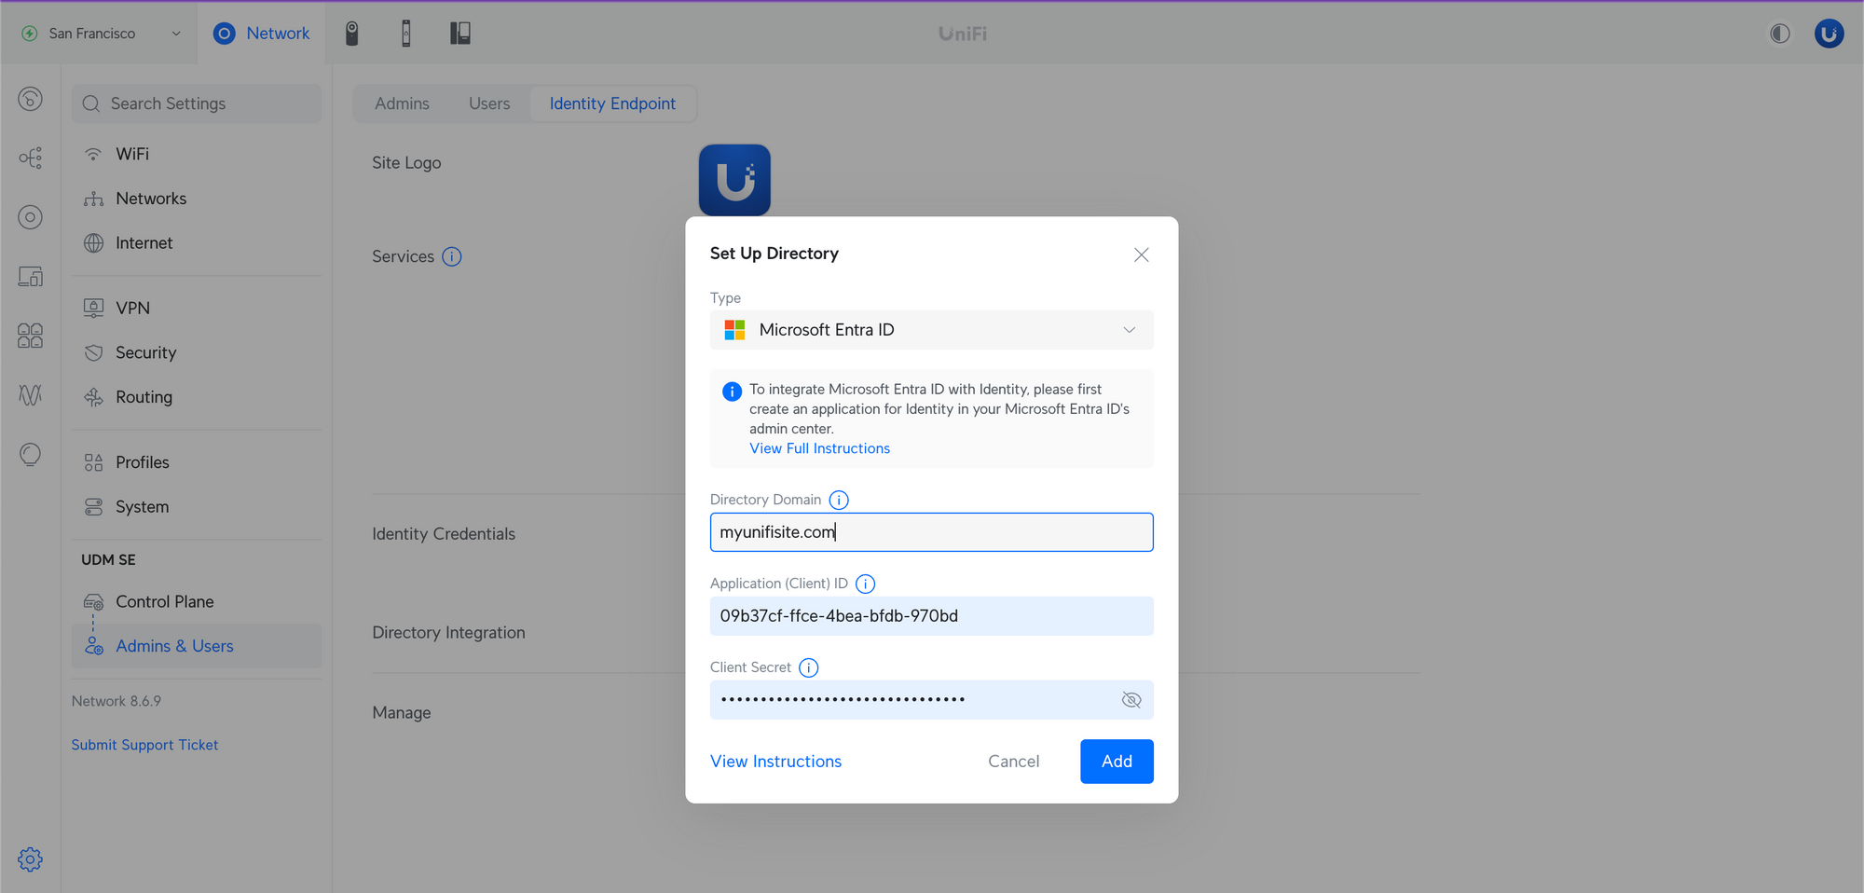Open the Topology icon in left rail
Screen dimensions: 1864x893
30,158
